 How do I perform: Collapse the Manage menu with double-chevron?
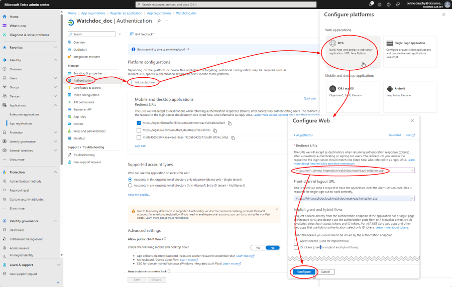(x=120, y=34)
